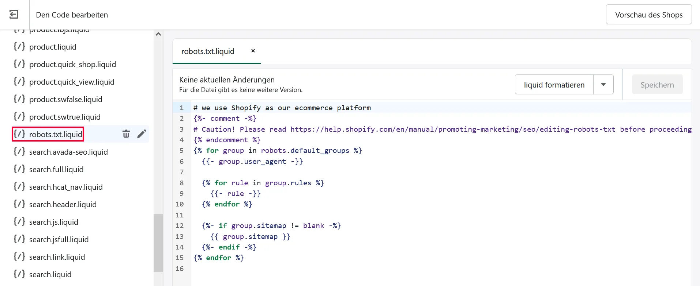The width and height of the screenshot is (700, 286).
Task: Click 'group.user_agent' code line
Action: tap(252, 162)
